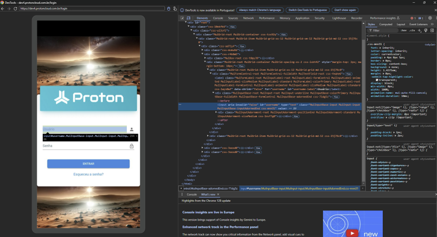
Task: Click Don't show again button
Action: tap(345, 10)
